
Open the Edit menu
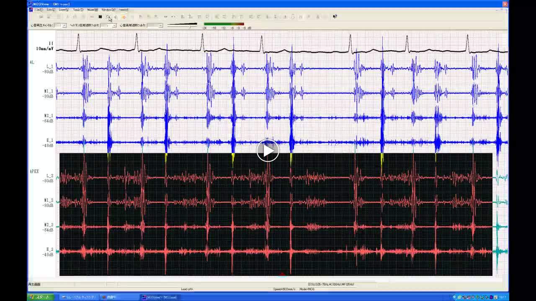pos(51,10)
